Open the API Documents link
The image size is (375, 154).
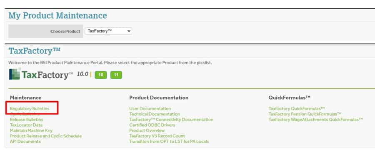coord(25,142)
